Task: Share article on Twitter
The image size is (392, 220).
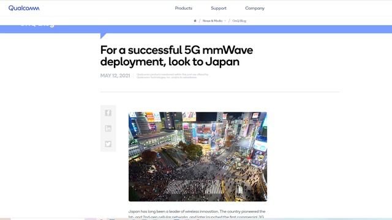Action: tap(108, 144)
